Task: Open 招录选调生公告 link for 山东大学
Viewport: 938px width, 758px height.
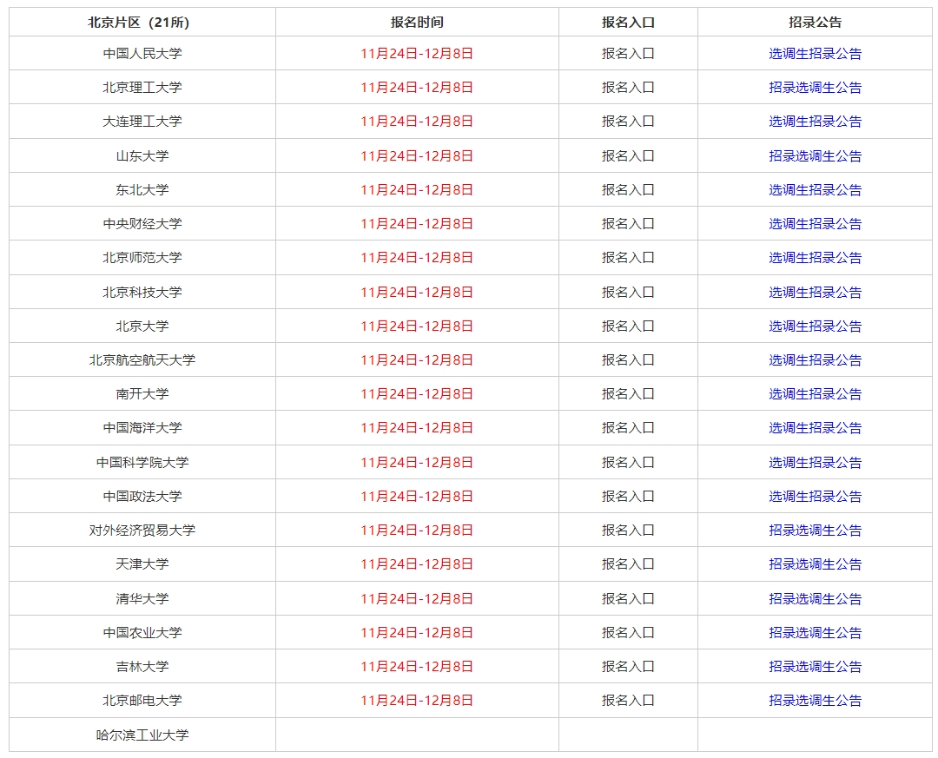Action: tap(815, 156)
